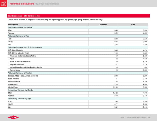Click the 952 number cell
The width and height of the screenshot is (157, 121).
(103, 107)
